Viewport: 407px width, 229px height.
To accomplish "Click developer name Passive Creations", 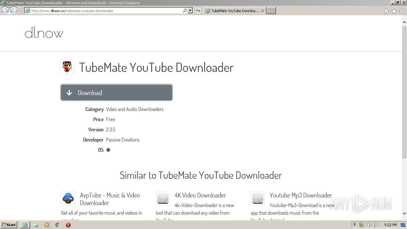I will pyautogui.click(x=123, y=140).
